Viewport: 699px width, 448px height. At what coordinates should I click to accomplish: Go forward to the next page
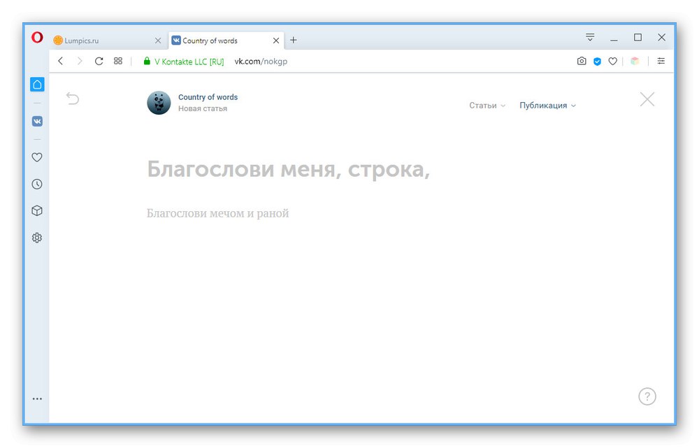tap(80, 61)
